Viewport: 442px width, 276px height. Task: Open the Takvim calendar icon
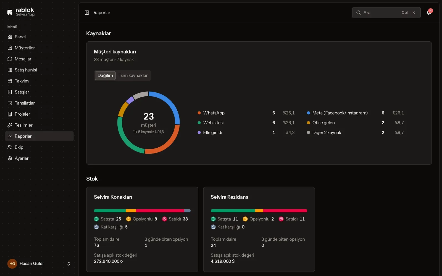point(10,81)
